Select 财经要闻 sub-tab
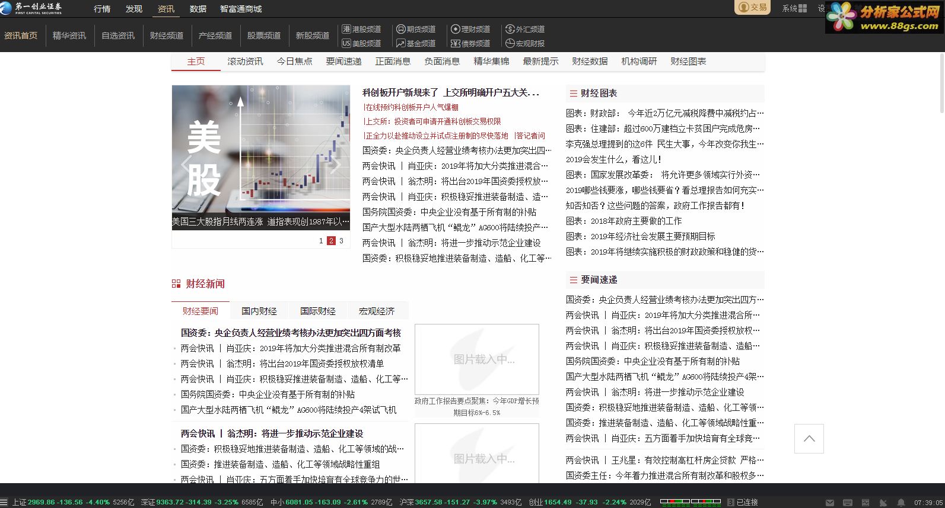The width and height of the screenshot is (945, 508). coord(201,311)
